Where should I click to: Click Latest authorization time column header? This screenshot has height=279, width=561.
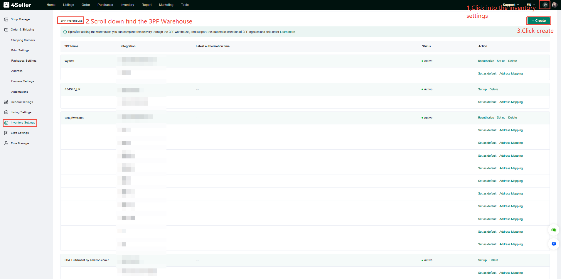pos(213,46)
